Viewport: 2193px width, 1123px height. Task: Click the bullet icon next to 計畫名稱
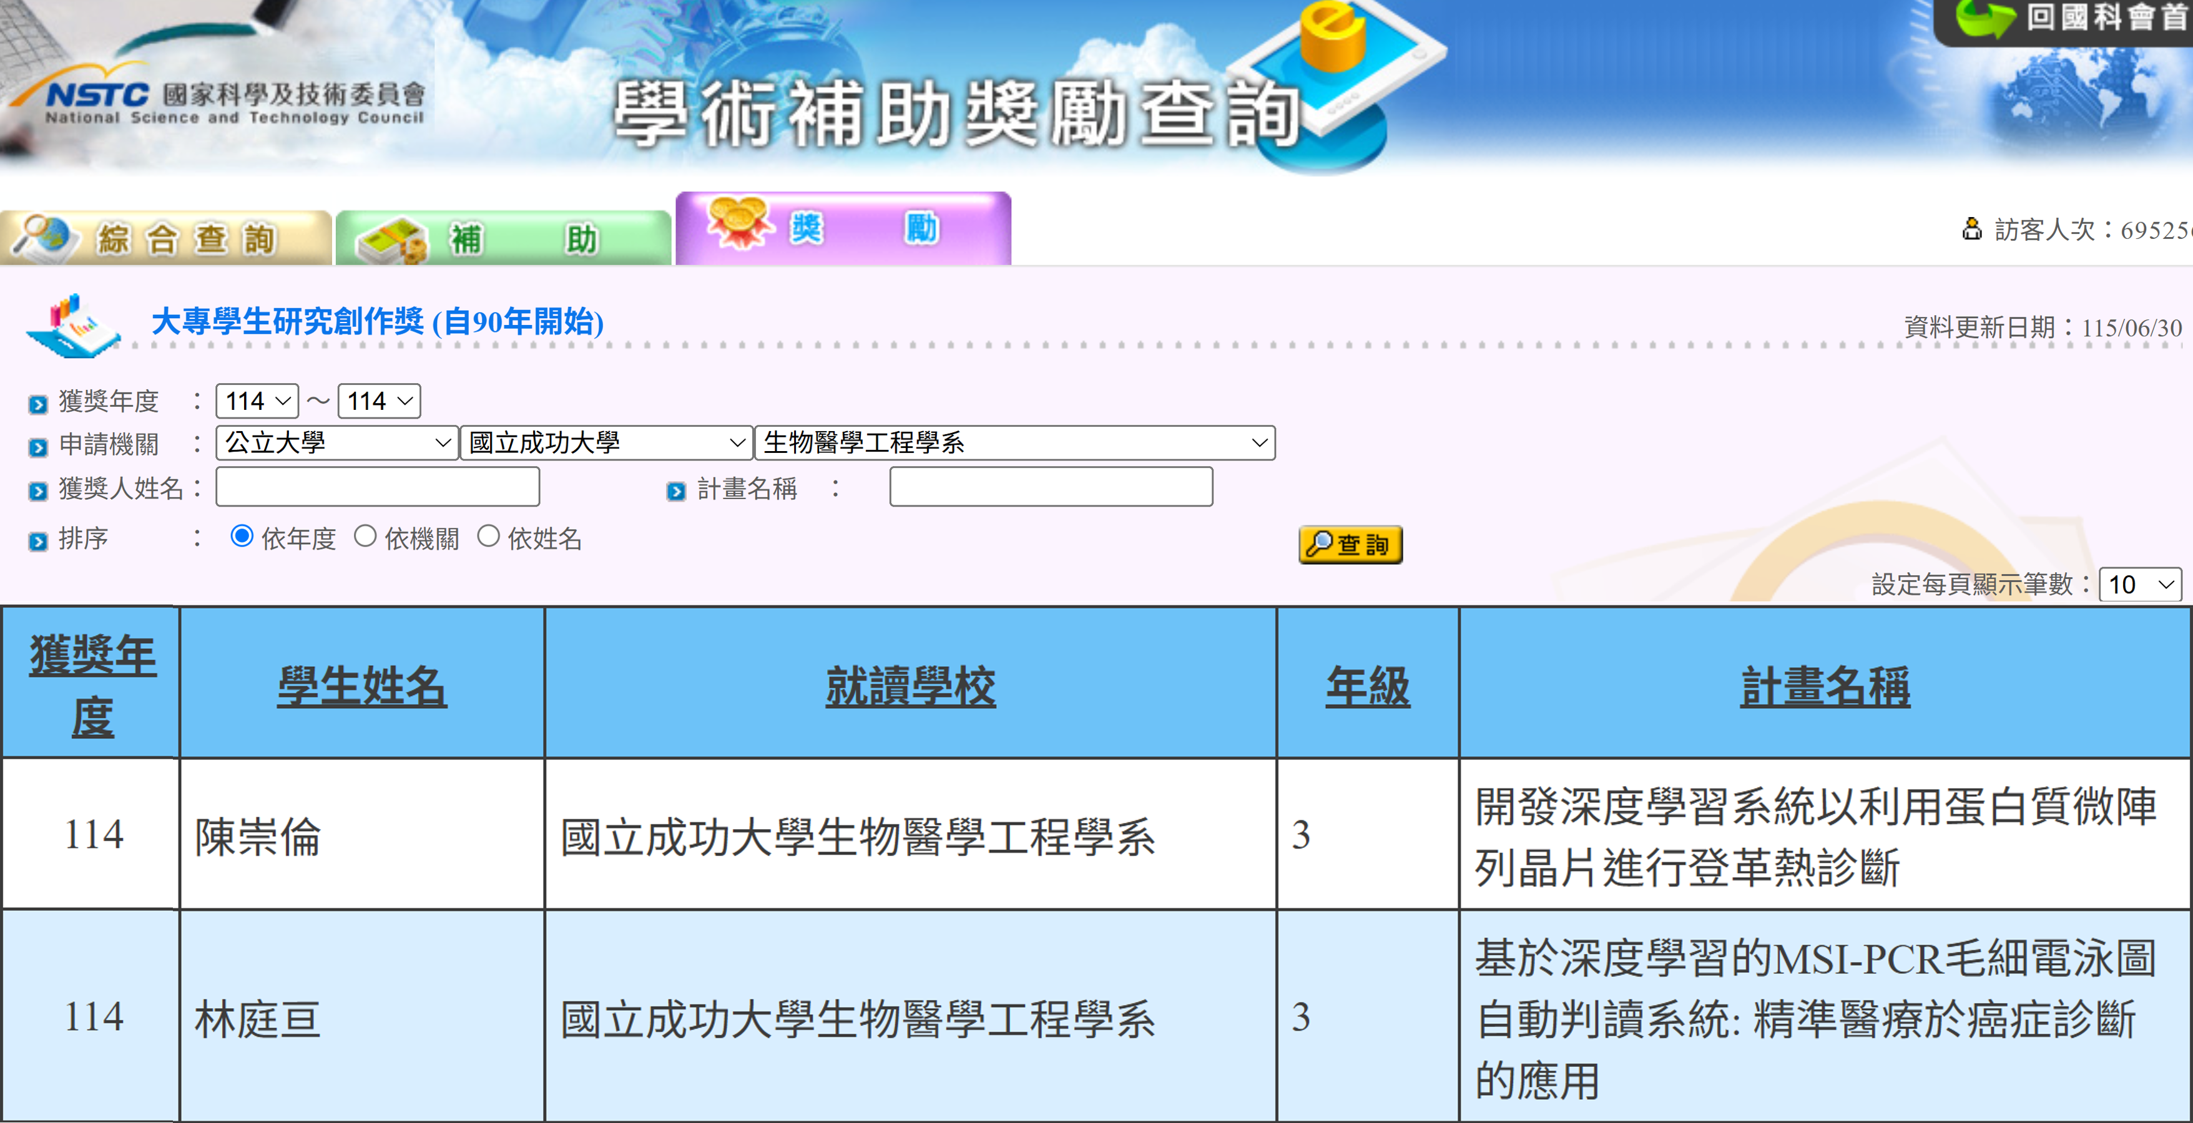676,491
